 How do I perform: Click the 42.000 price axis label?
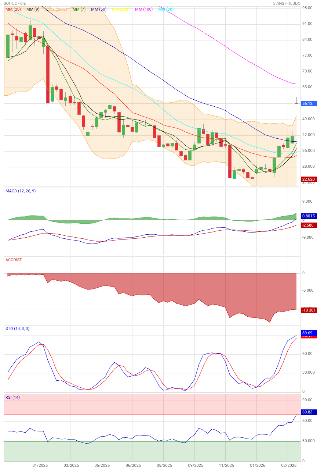[x=308, y=135]
